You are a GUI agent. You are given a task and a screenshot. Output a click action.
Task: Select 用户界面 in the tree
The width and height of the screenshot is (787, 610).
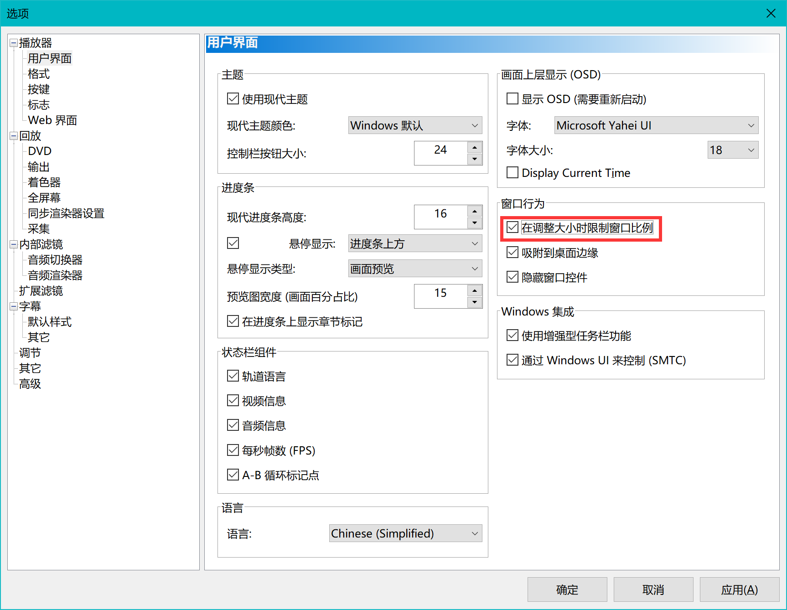point(50,58)
